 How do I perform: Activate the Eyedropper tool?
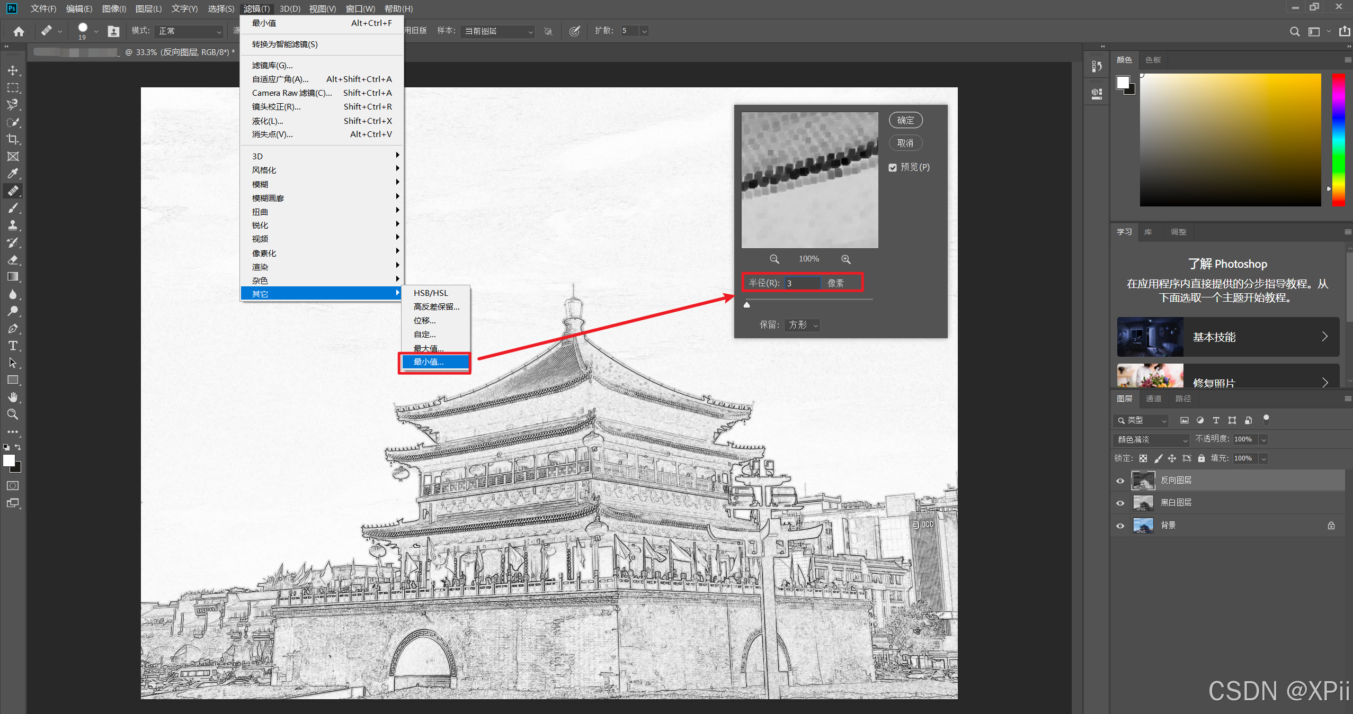click(13, 174)
